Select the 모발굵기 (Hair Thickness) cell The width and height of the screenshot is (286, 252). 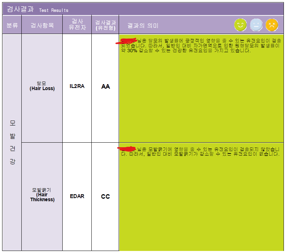pyautogui.click(x=42, y=195)
